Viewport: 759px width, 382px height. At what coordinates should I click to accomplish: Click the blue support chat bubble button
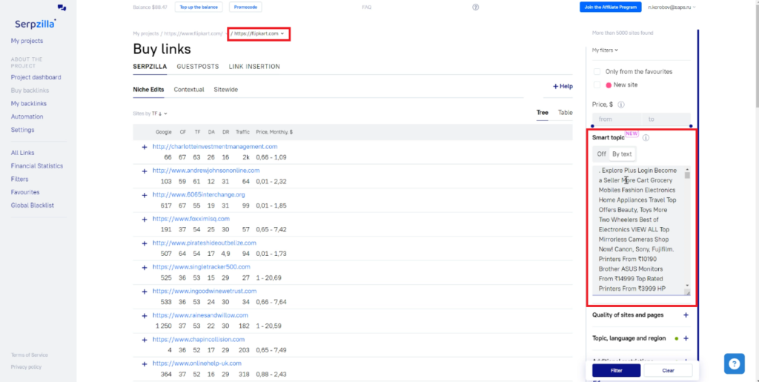coord(735,363)
